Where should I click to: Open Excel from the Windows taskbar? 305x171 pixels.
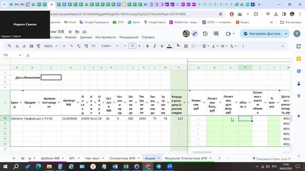pyautogui.click(x=126, y=167)
